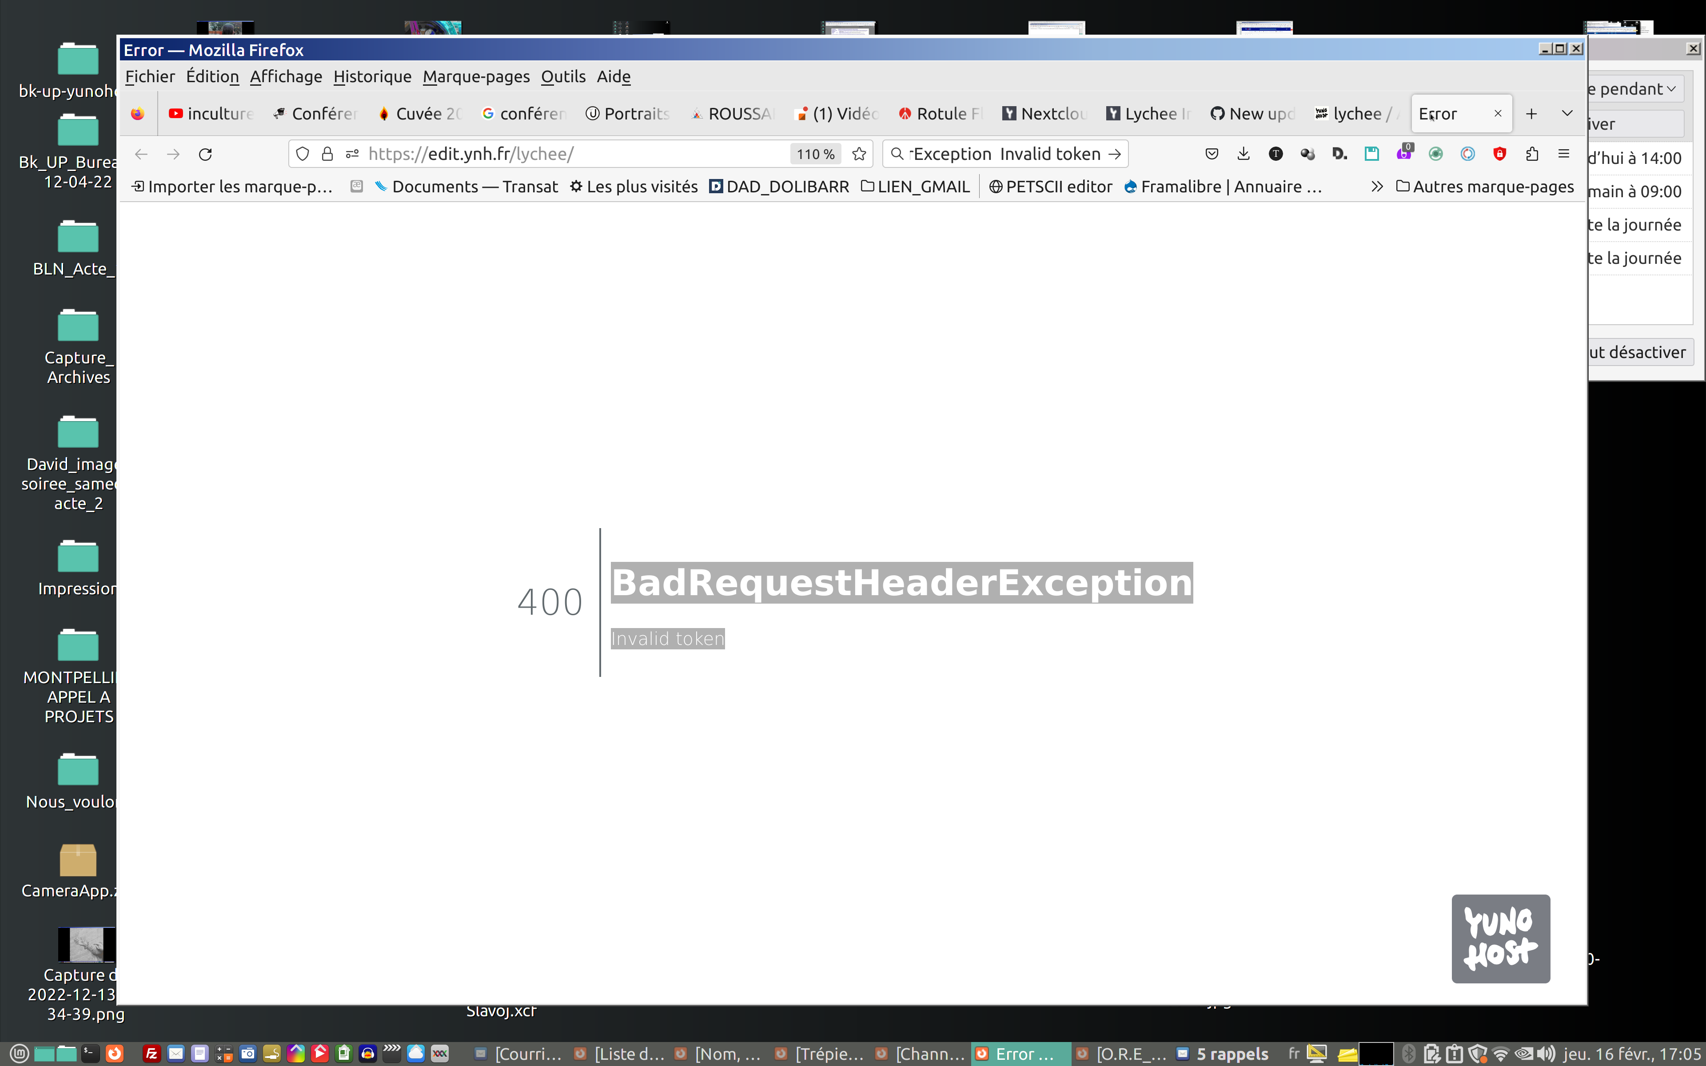
Task: Show more bookmarks with double chevron
Action: [1376, 187]
